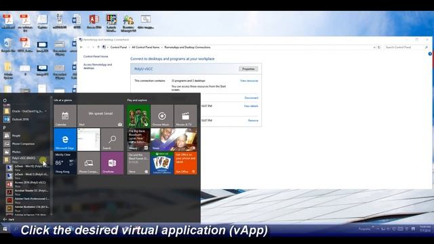Click the Search Control Panel field

pos(406,47)
